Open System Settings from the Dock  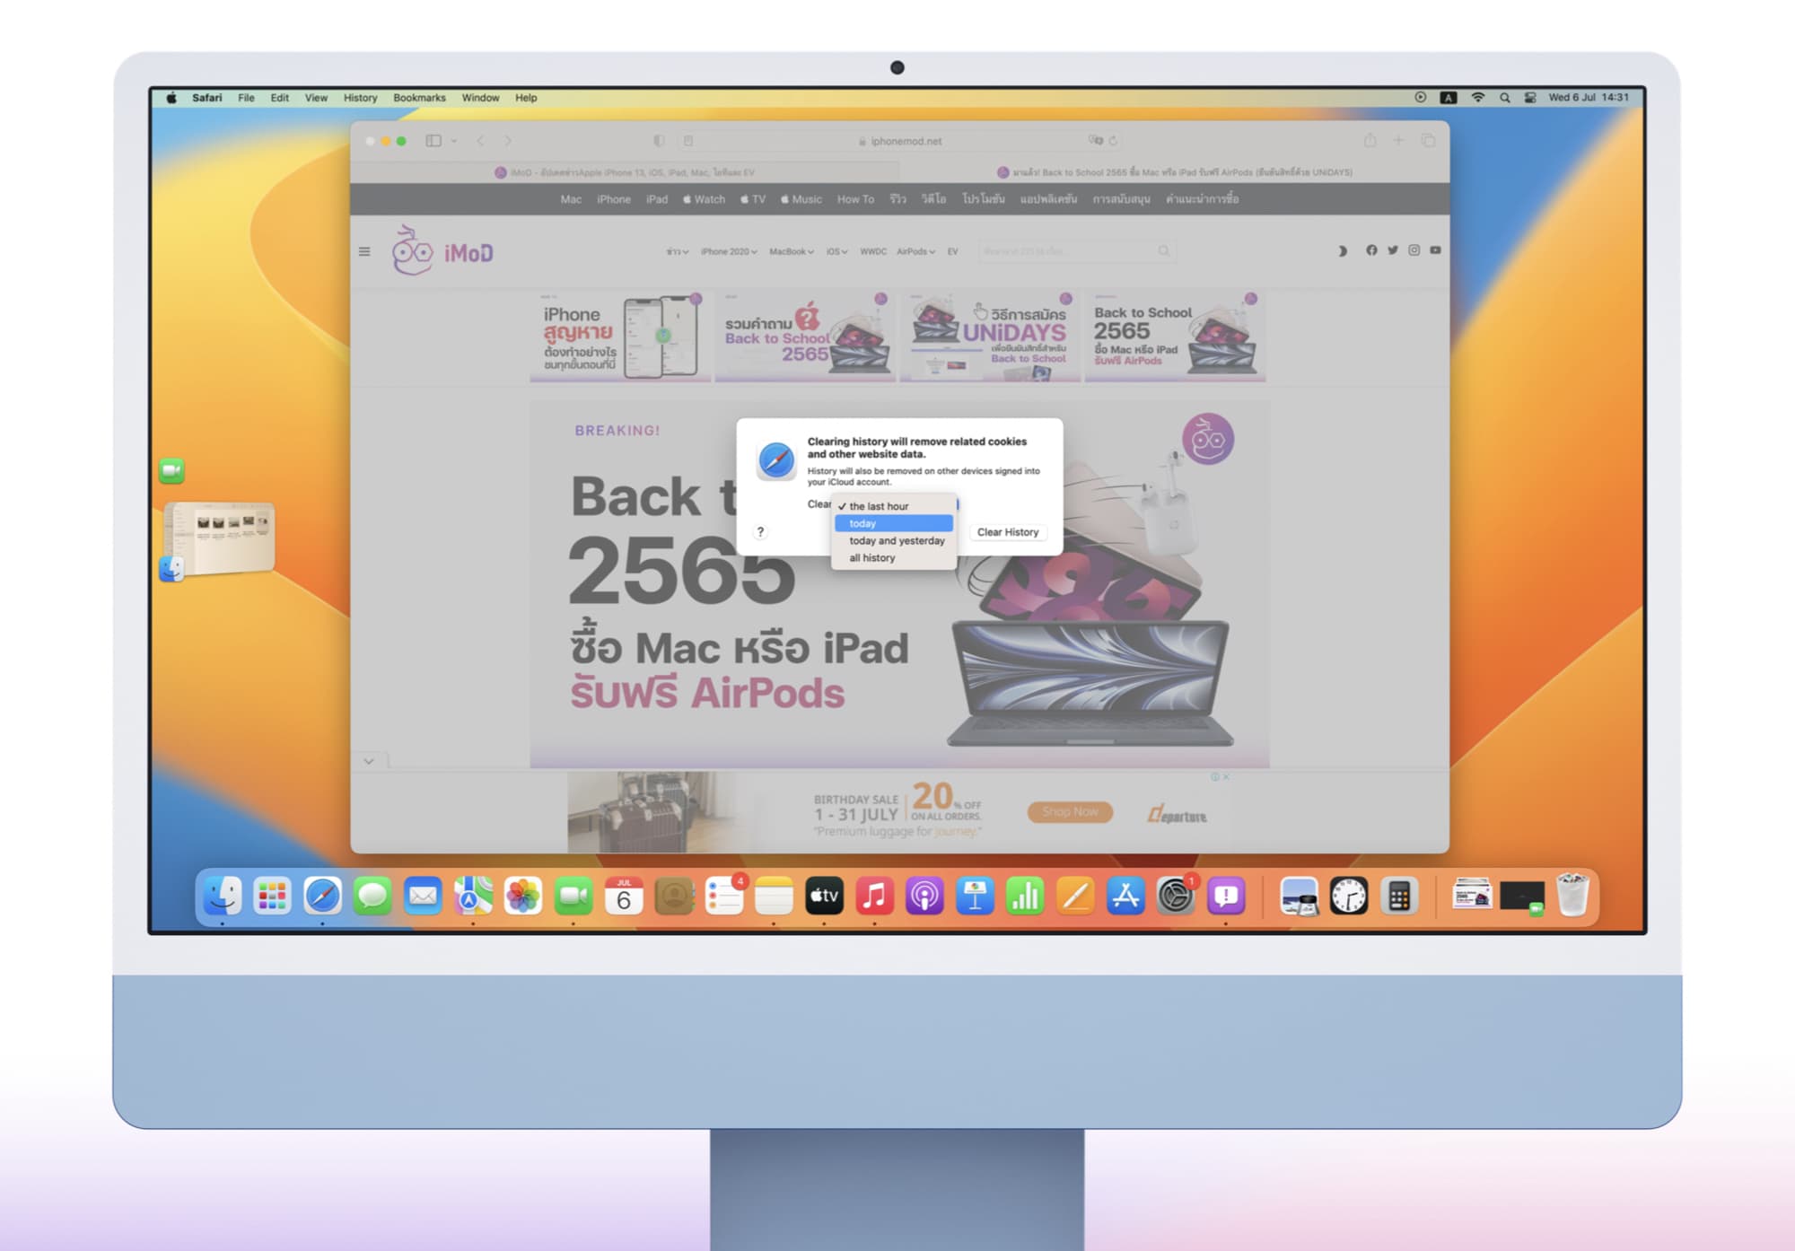1175,896
